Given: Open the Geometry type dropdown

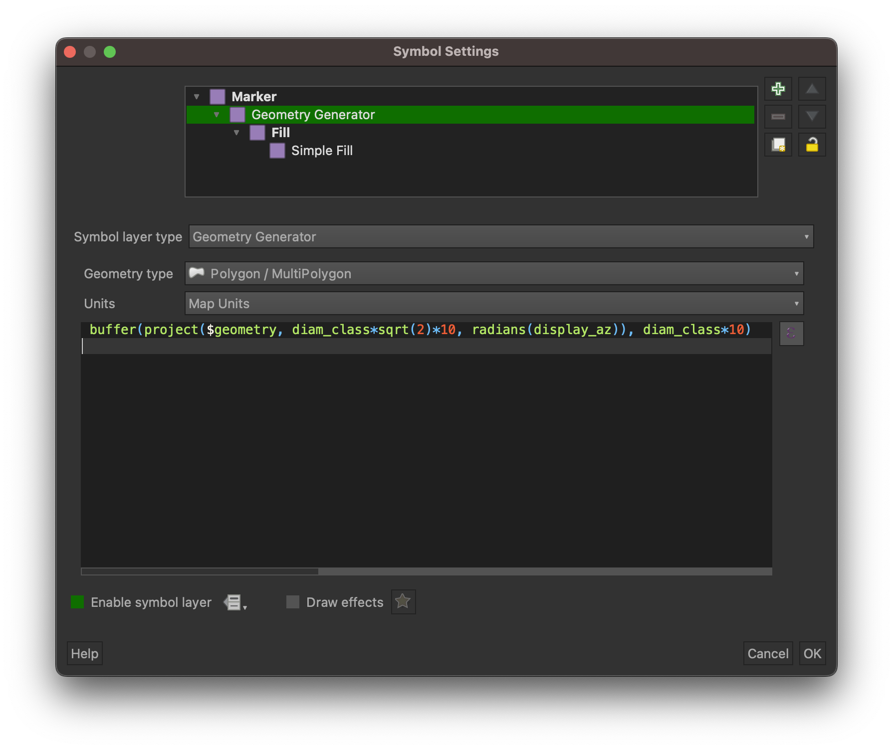Looking at the screenshot, I should tap(494, 273).
